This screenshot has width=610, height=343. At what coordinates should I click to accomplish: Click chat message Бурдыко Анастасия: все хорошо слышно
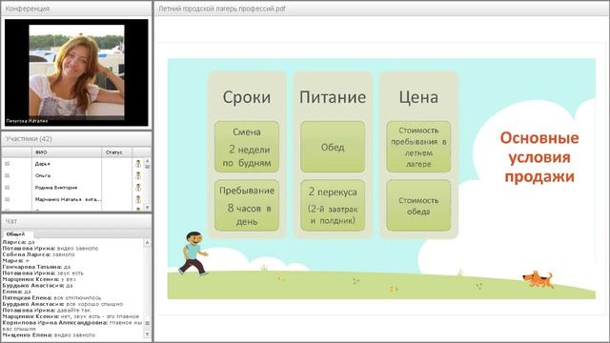[63, 304]
